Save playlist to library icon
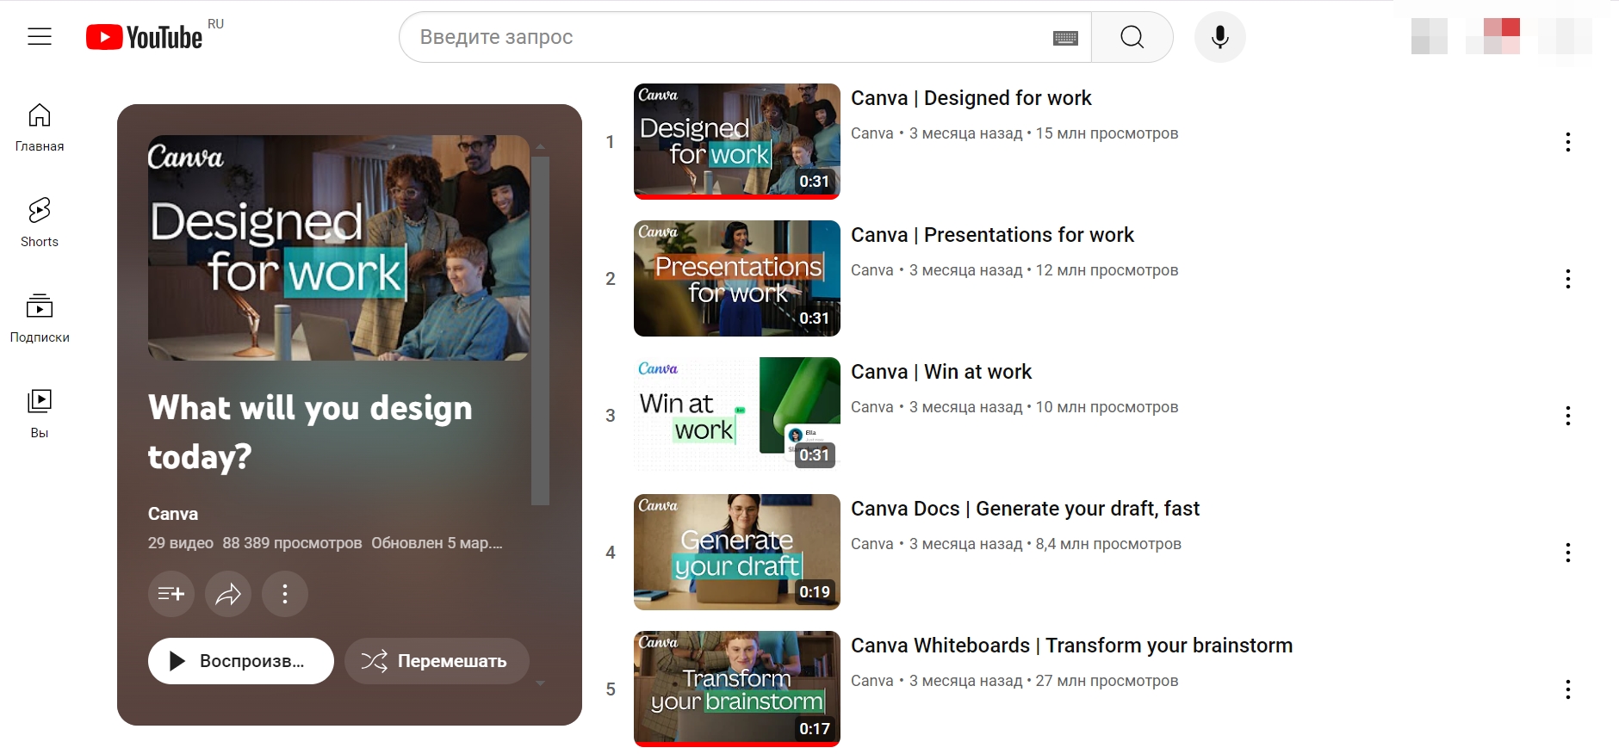The height and width of the screenshot is (754, 1619). coord(171,594)
